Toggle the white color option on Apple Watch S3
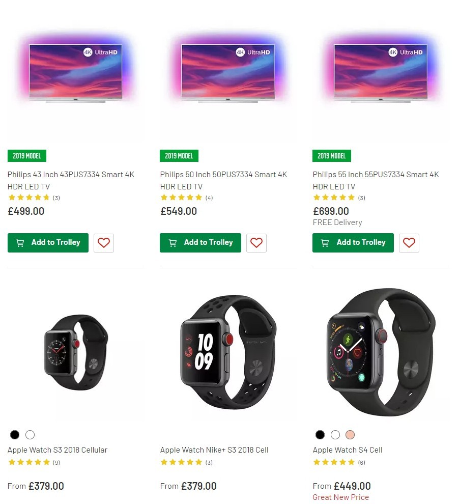Image resolution: width=459 pixels, height=504 pixels. (x=30, y=435)
